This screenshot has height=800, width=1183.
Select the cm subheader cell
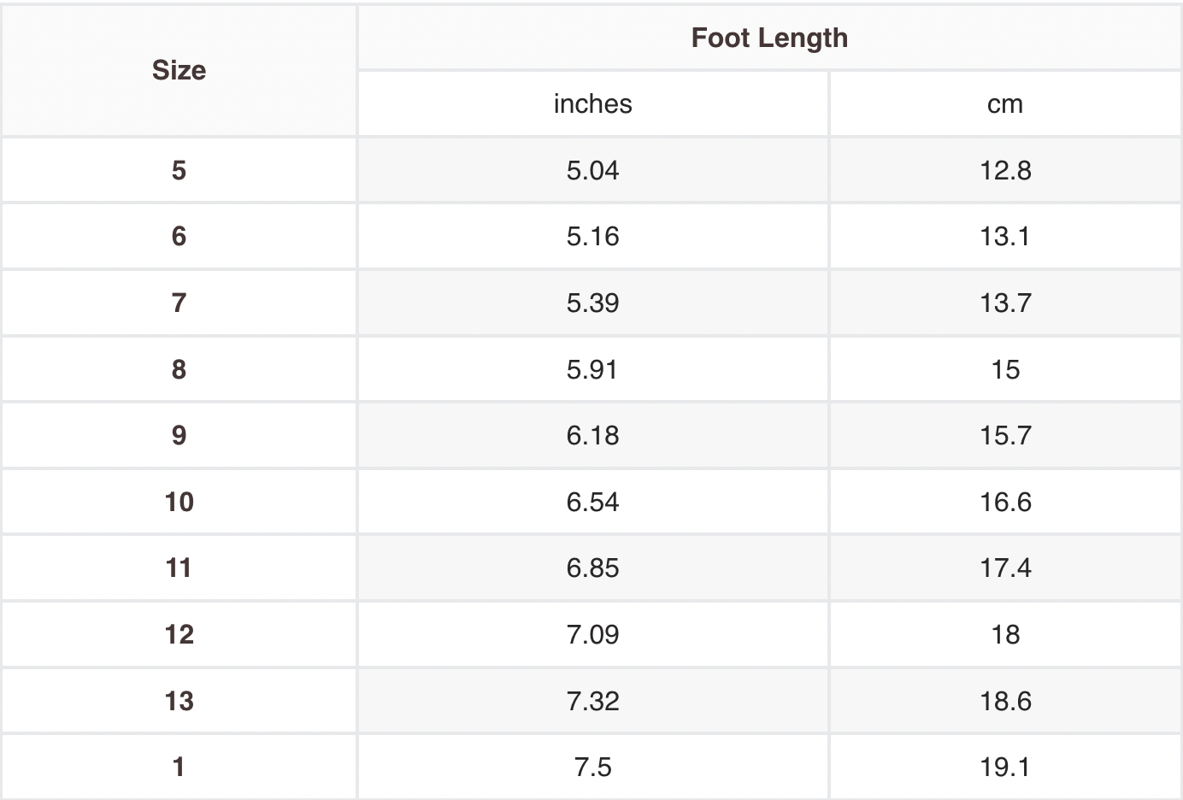click(x=1005, y=103)
